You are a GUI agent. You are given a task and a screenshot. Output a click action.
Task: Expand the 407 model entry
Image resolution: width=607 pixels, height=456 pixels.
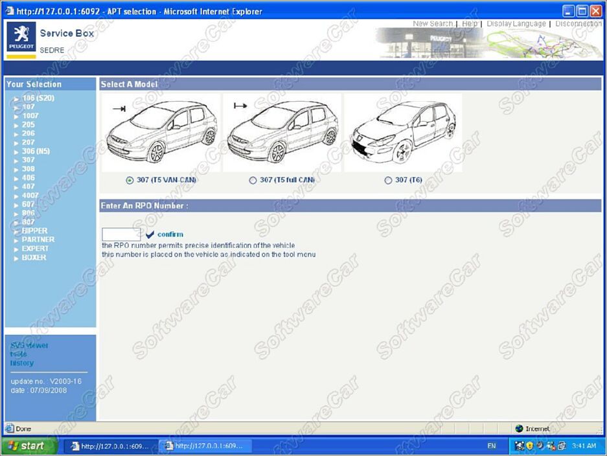28,187
